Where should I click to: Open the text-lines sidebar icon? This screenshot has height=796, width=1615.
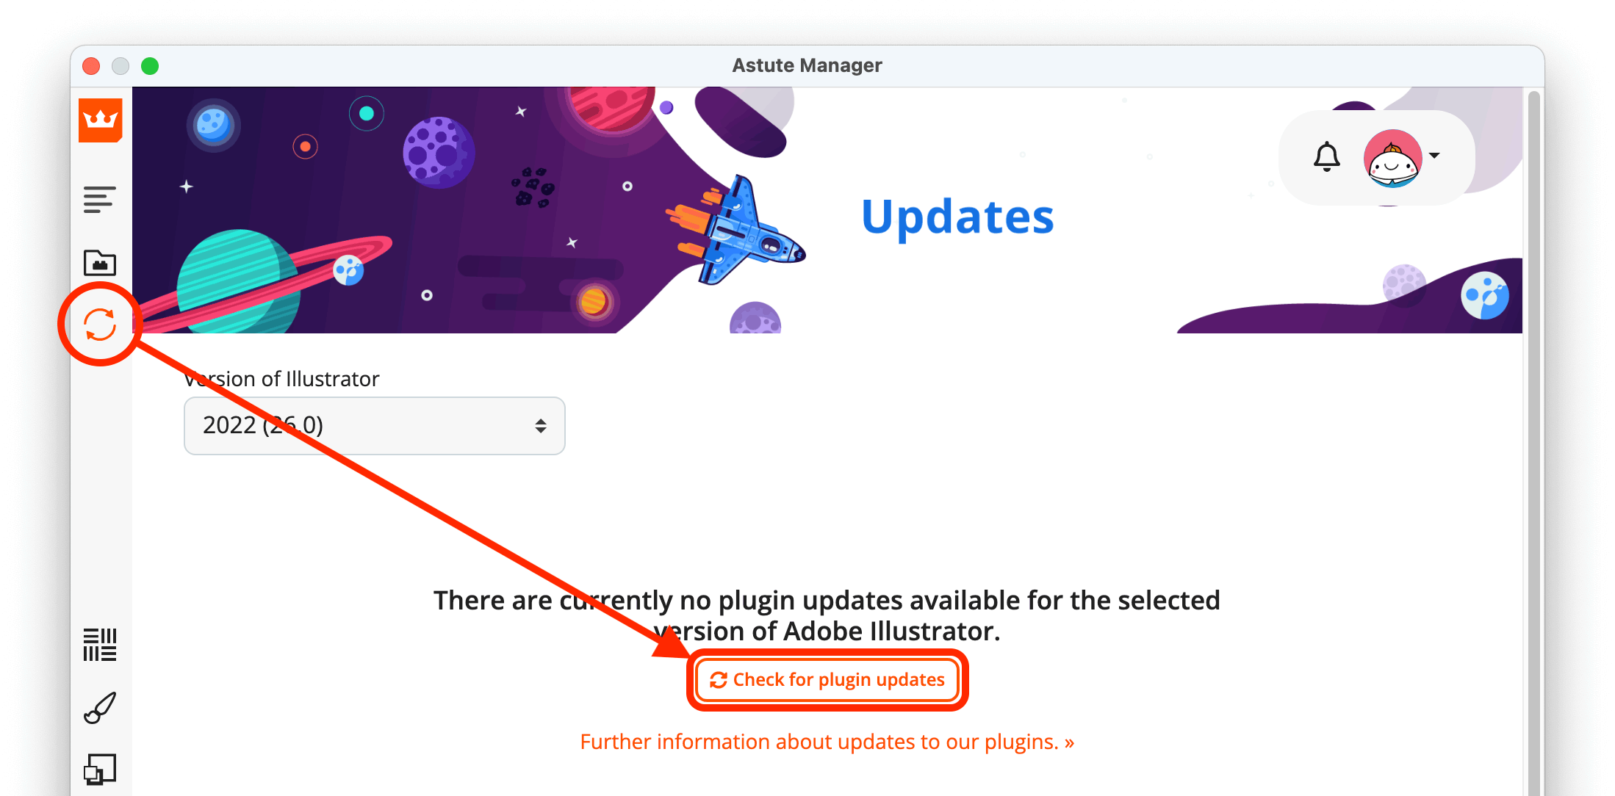(100, 200)
